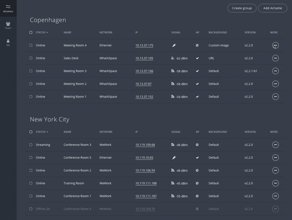The height and width of the screenshot is (220, 292).
Task: Click AP disabled icon for Conference Room 3
Action: 197,145
